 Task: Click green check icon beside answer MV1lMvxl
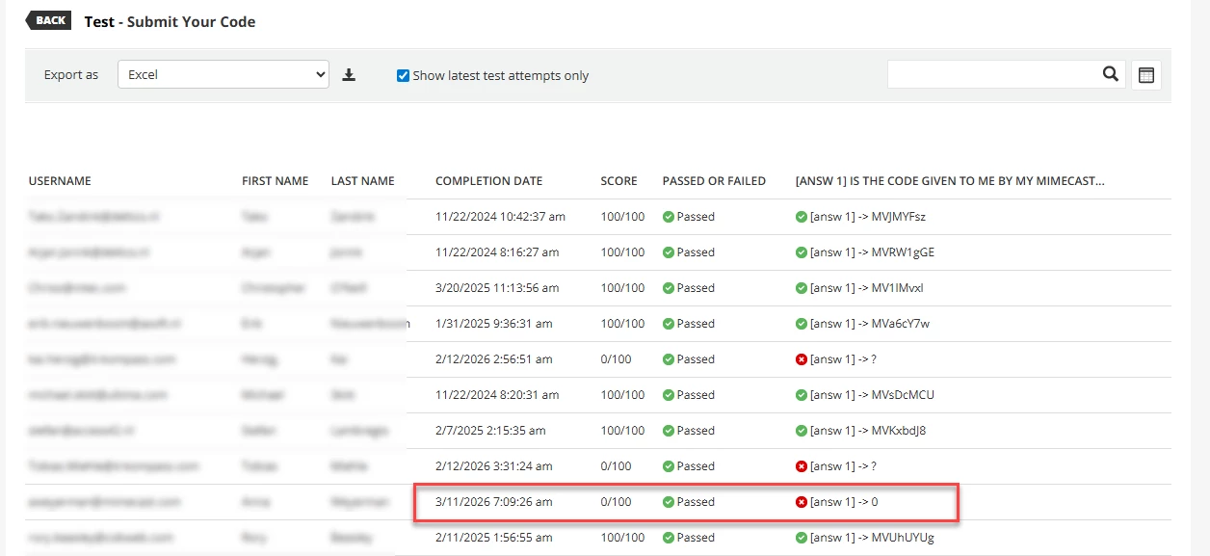[x=802, y=288]
